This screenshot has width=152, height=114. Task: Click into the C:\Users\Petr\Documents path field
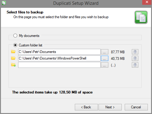coord(59,52)
